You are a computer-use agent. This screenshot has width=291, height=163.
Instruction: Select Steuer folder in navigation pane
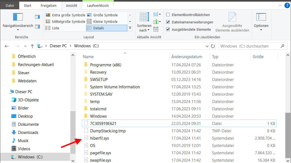[23, 73]
